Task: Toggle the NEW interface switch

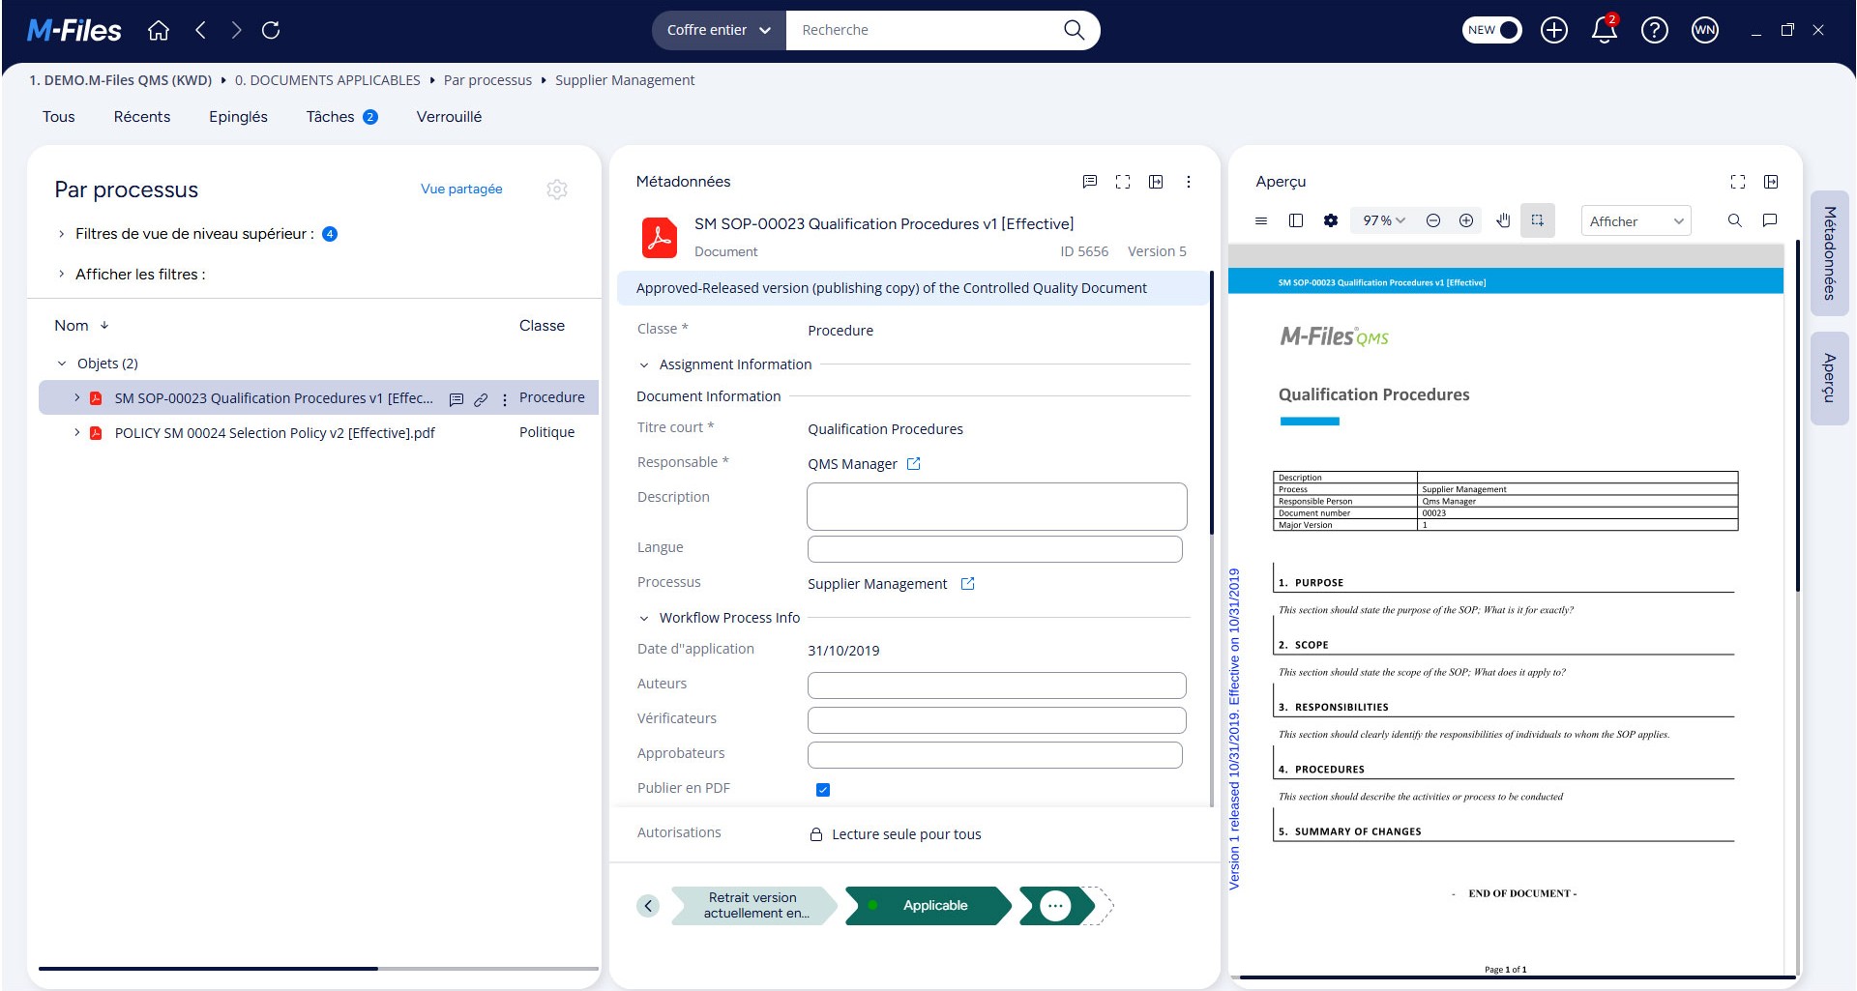Action: 1491,30
